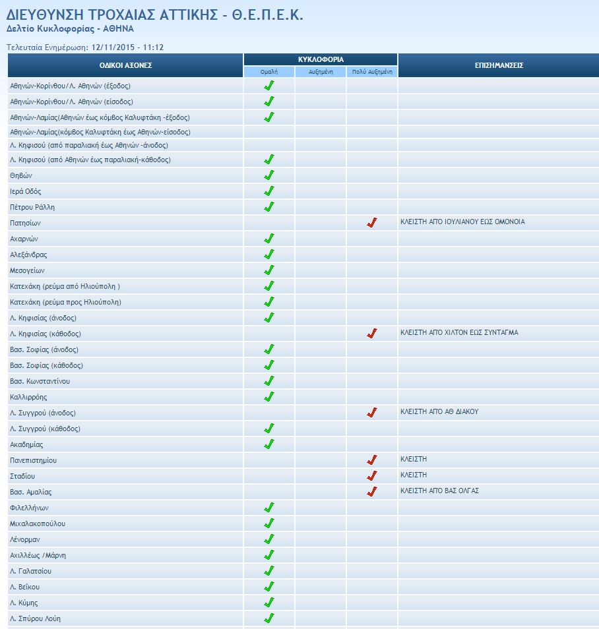This screenshot has width=599, height=629.
Task: Click the red checkmark for Πατησίων
Action: 371,223
